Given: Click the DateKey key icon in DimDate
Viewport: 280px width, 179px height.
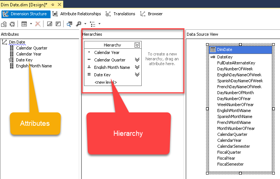Looking at the screenshot, I should 213,57.
